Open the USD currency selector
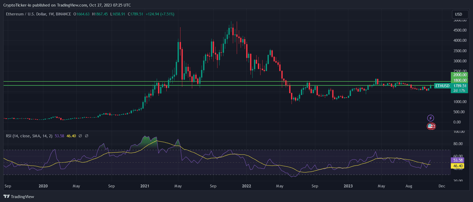The width and height of the screenshot is (473, 202). point(458,14)
